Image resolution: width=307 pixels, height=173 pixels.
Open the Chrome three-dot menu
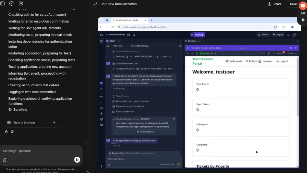pyautogui.click(x=298, y=27)
